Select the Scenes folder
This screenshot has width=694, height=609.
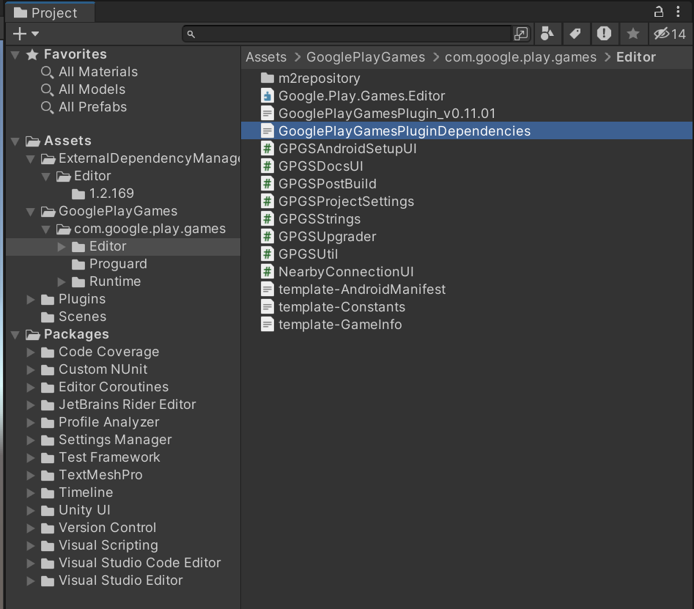click(x=82, y=317)
